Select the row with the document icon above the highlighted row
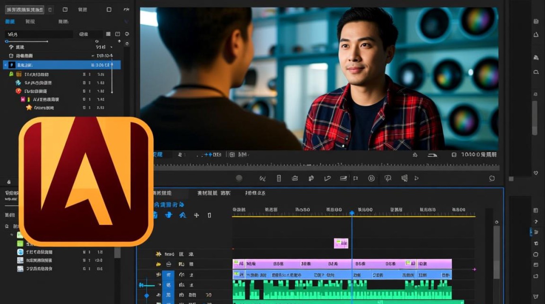Screen dimensions: 545x304 click(62, 56)
